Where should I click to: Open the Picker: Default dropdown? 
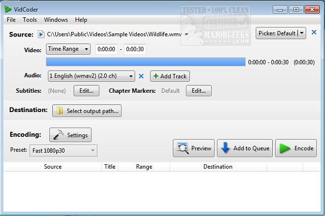click(x=281, y=33)
